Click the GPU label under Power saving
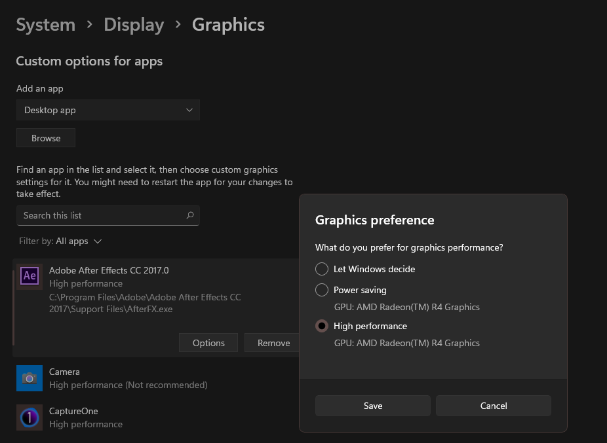Screen dimensions: 607x443 tap(407, 307)
